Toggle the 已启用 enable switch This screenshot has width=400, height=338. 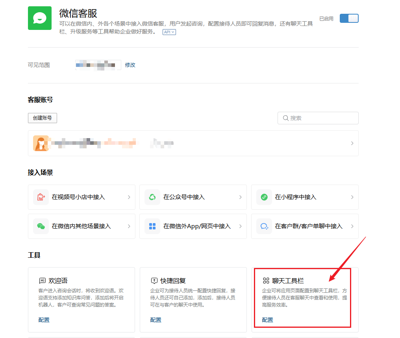349,18
